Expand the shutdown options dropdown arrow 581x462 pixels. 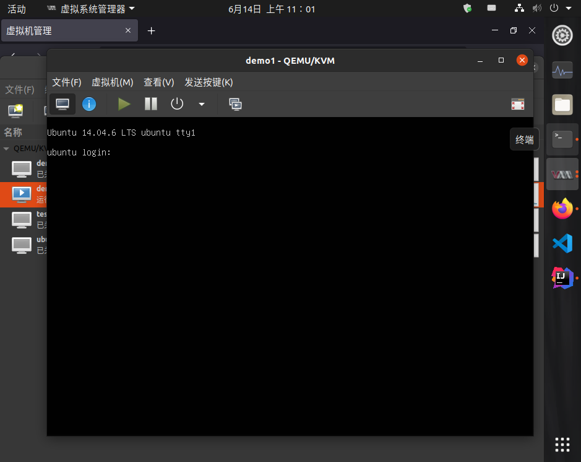(x=202, y=104)
